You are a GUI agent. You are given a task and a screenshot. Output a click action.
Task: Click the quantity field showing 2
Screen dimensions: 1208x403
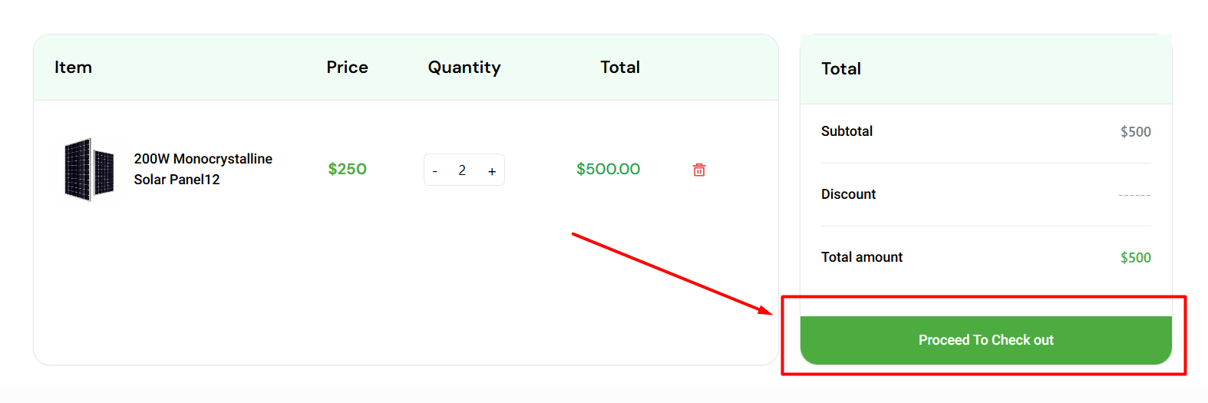[x=462, y=170]
